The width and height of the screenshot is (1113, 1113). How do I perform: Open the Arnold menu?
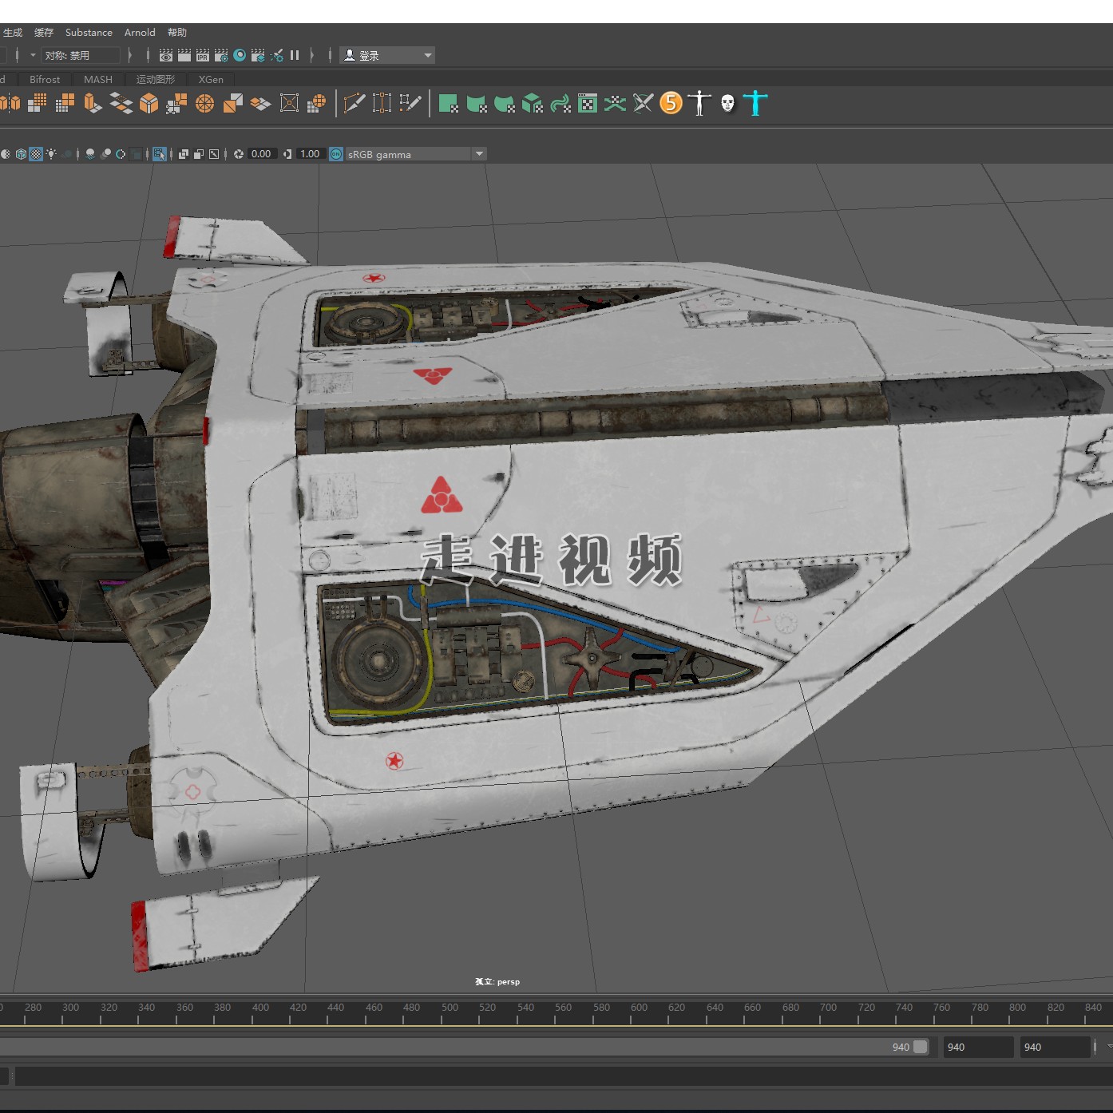pyautogui.click(x=140, y=33)
